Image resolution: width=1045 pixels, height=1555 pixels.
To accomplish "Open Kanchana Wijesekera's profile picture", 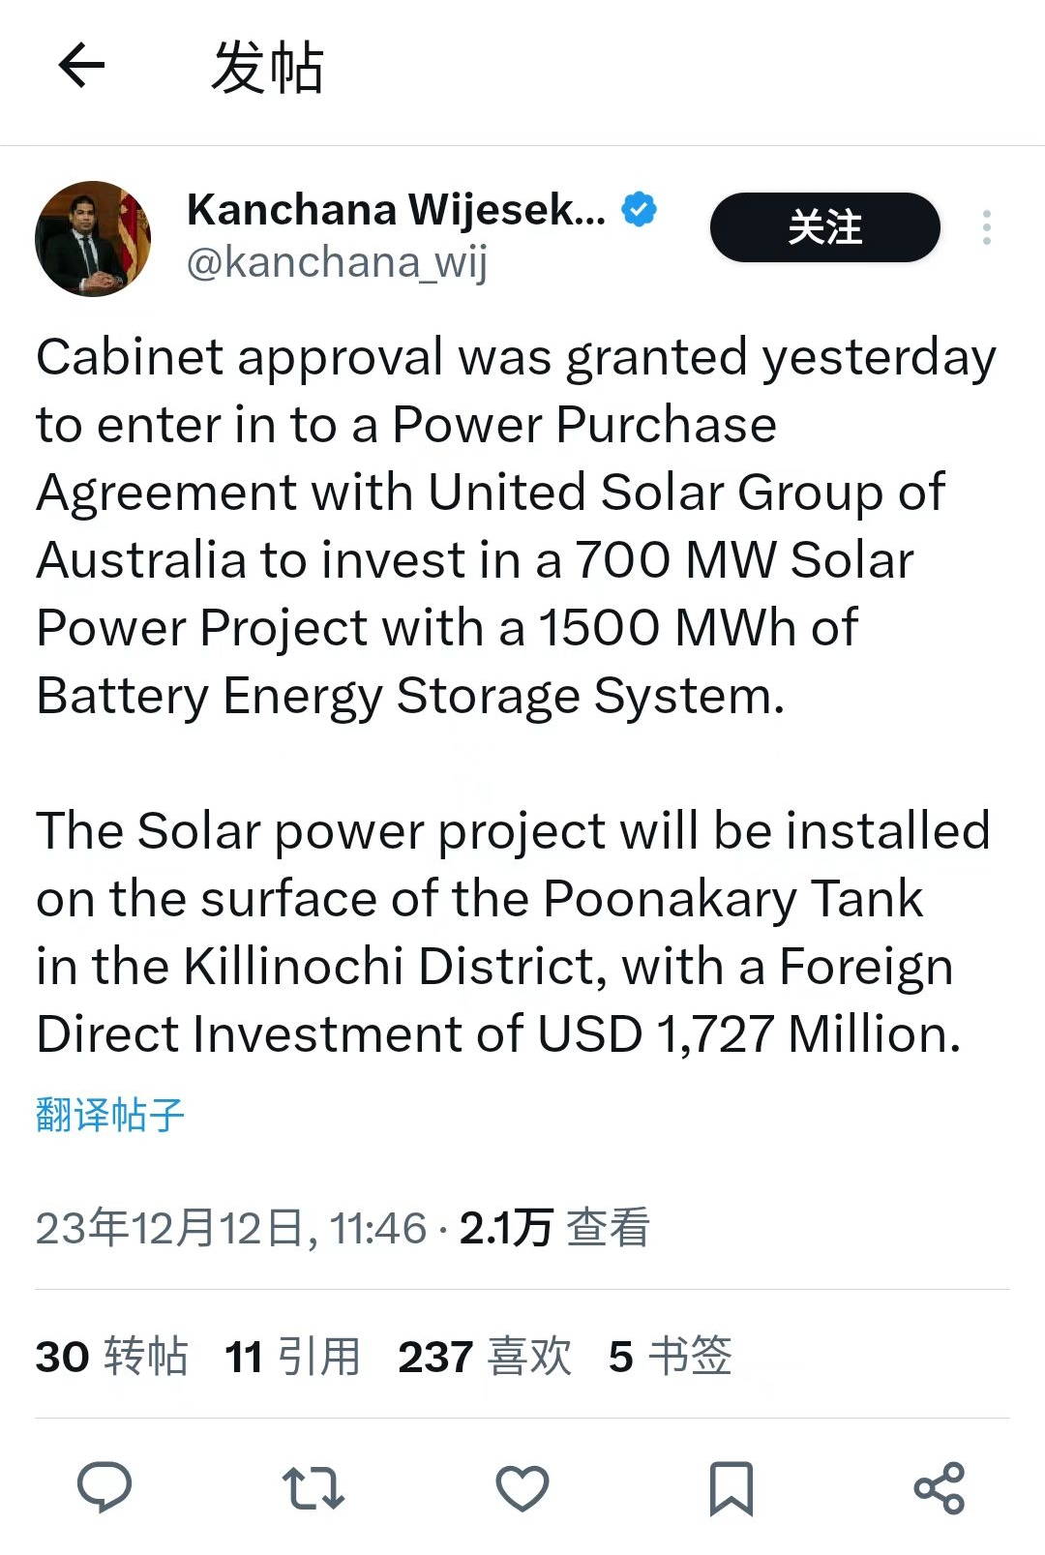I will click(93, 238).
